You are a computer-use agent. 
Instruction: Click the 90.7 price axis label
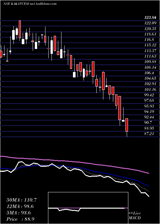point(148,123)
